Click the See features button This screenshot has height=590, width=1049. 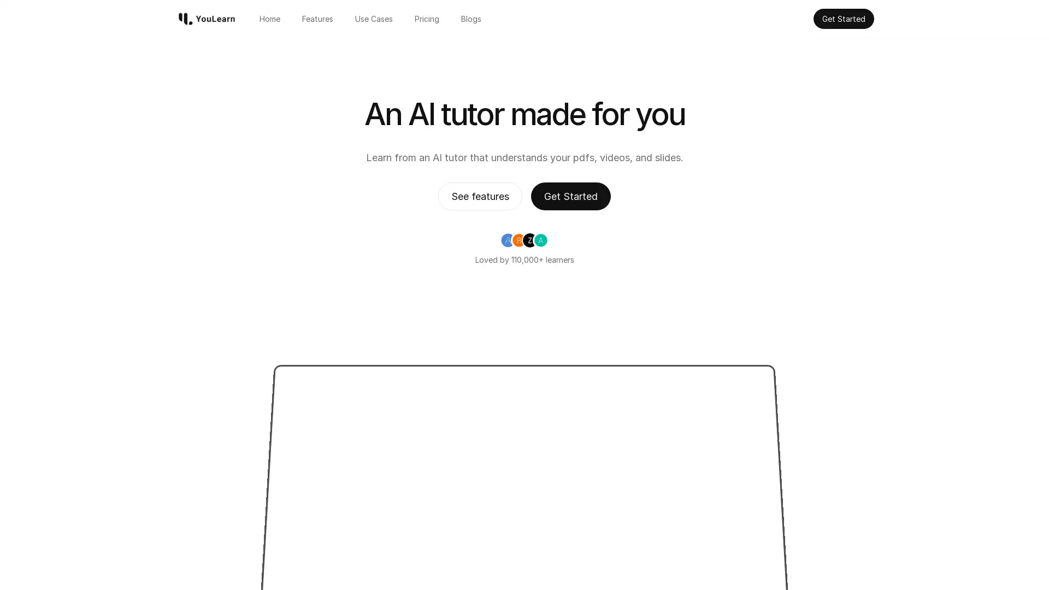[480, 196]
